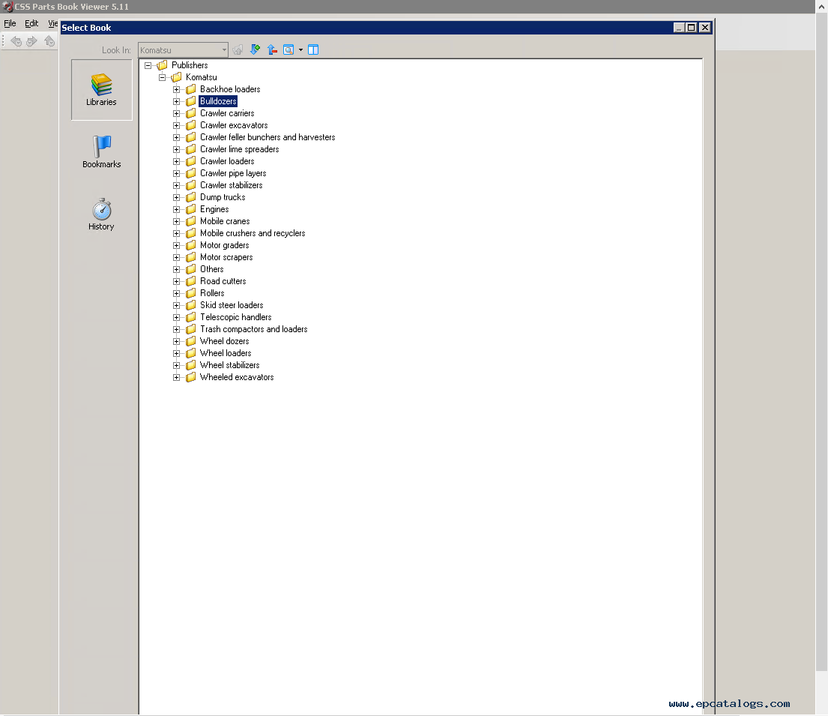Image resolution: width=828 pixels, height=716 pixels.
Task: Click the Komatsu folder icon
Action: click(x=177, y=77)
